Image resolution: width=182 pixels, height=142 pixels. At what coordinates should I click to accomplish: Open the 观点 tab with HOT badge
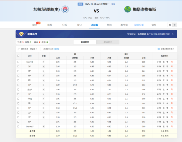[x=35, y=25]
